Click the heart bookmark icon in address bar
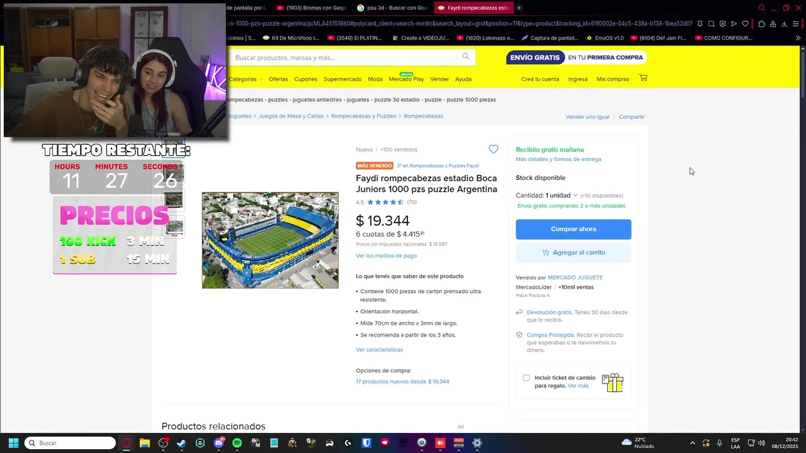Image resolution: width=806 pixels, height=453 pixels. click(745, 24)
